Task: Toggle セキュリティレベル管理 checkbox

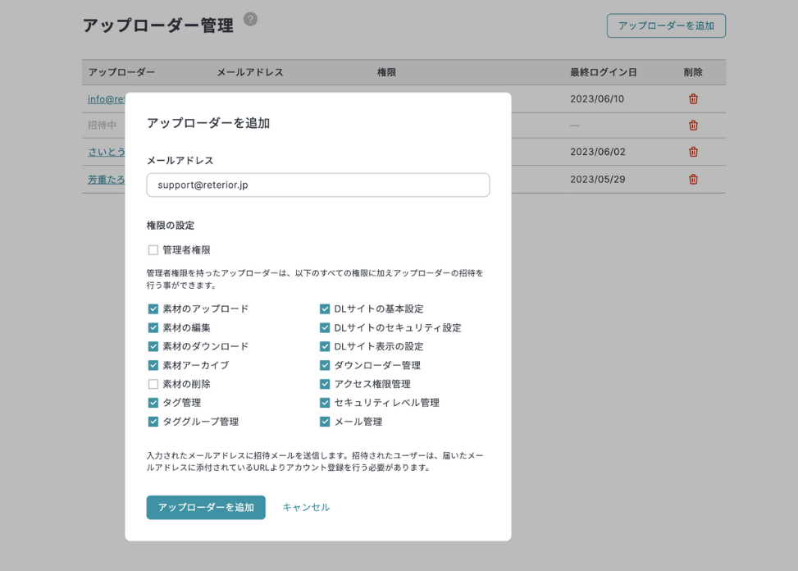Action: (x=325, y=403)
